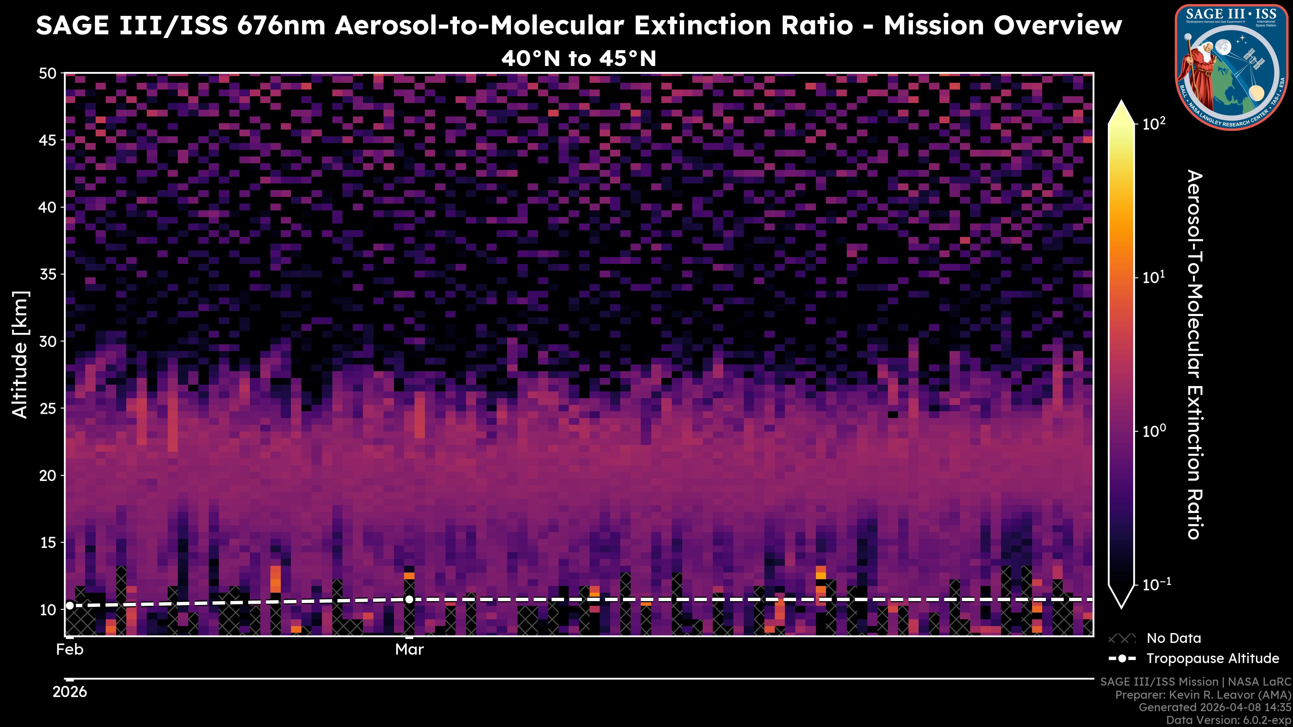This screenshot has width=1293, height=727.
Task: Click the tropopause dot at March
Action: pyautogui.click(x=409, y=599)
